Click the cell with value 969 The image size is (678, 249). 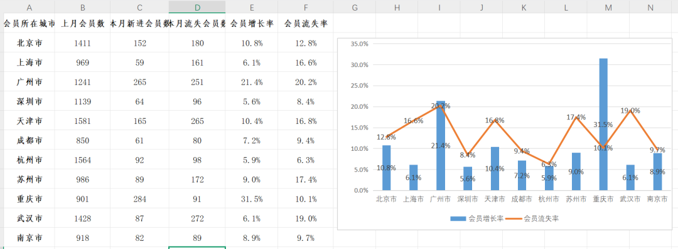(x=83, y=63)
